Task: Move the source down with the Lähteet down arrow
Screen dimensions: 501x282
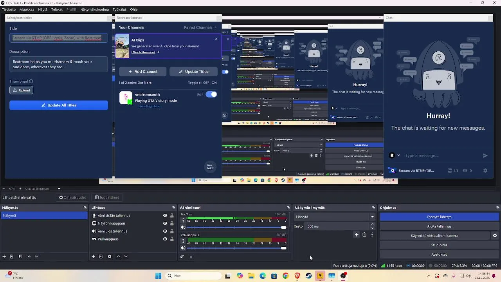Action: tap(126, 257)
